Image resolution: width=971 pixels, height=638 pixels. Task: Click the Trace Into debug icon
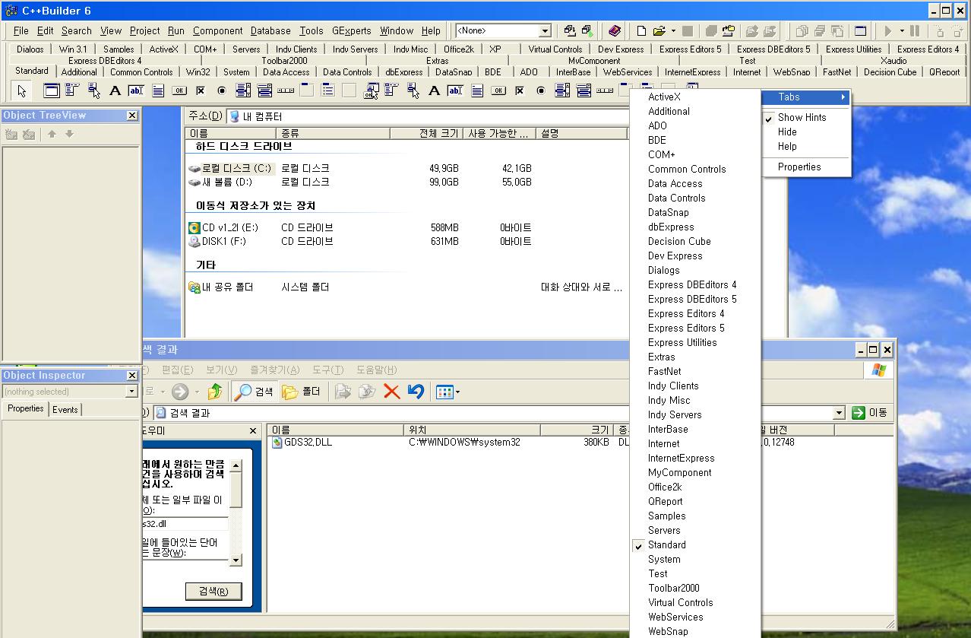click(939, 31)
